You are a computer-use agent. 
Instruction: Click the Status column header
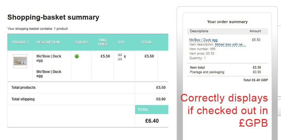pyautogui.click(x=81, y=42)
